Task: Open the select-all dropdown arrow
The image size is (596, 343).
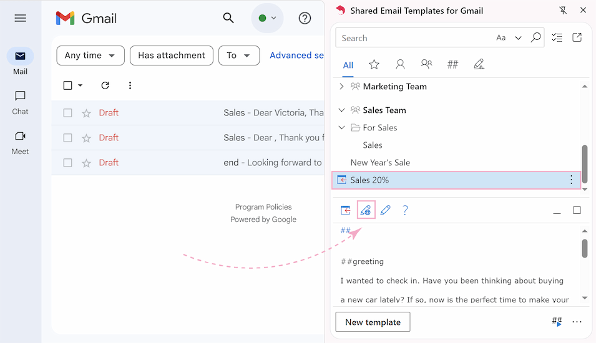Action: pyautogui.click(x=81, y=85)
